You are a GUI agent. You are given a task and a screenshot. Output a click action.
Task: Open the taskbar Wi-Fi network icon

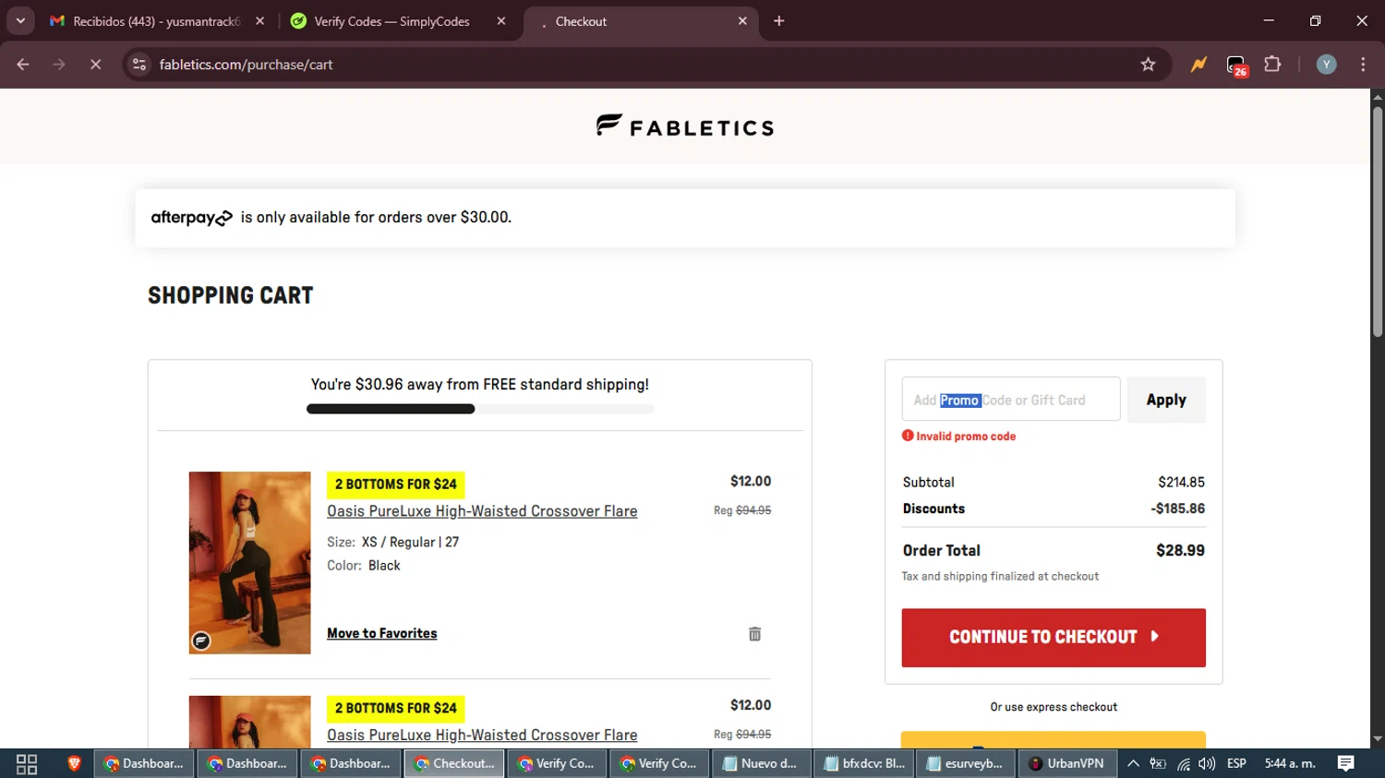pyautogui.click(x=1183, y=763)
